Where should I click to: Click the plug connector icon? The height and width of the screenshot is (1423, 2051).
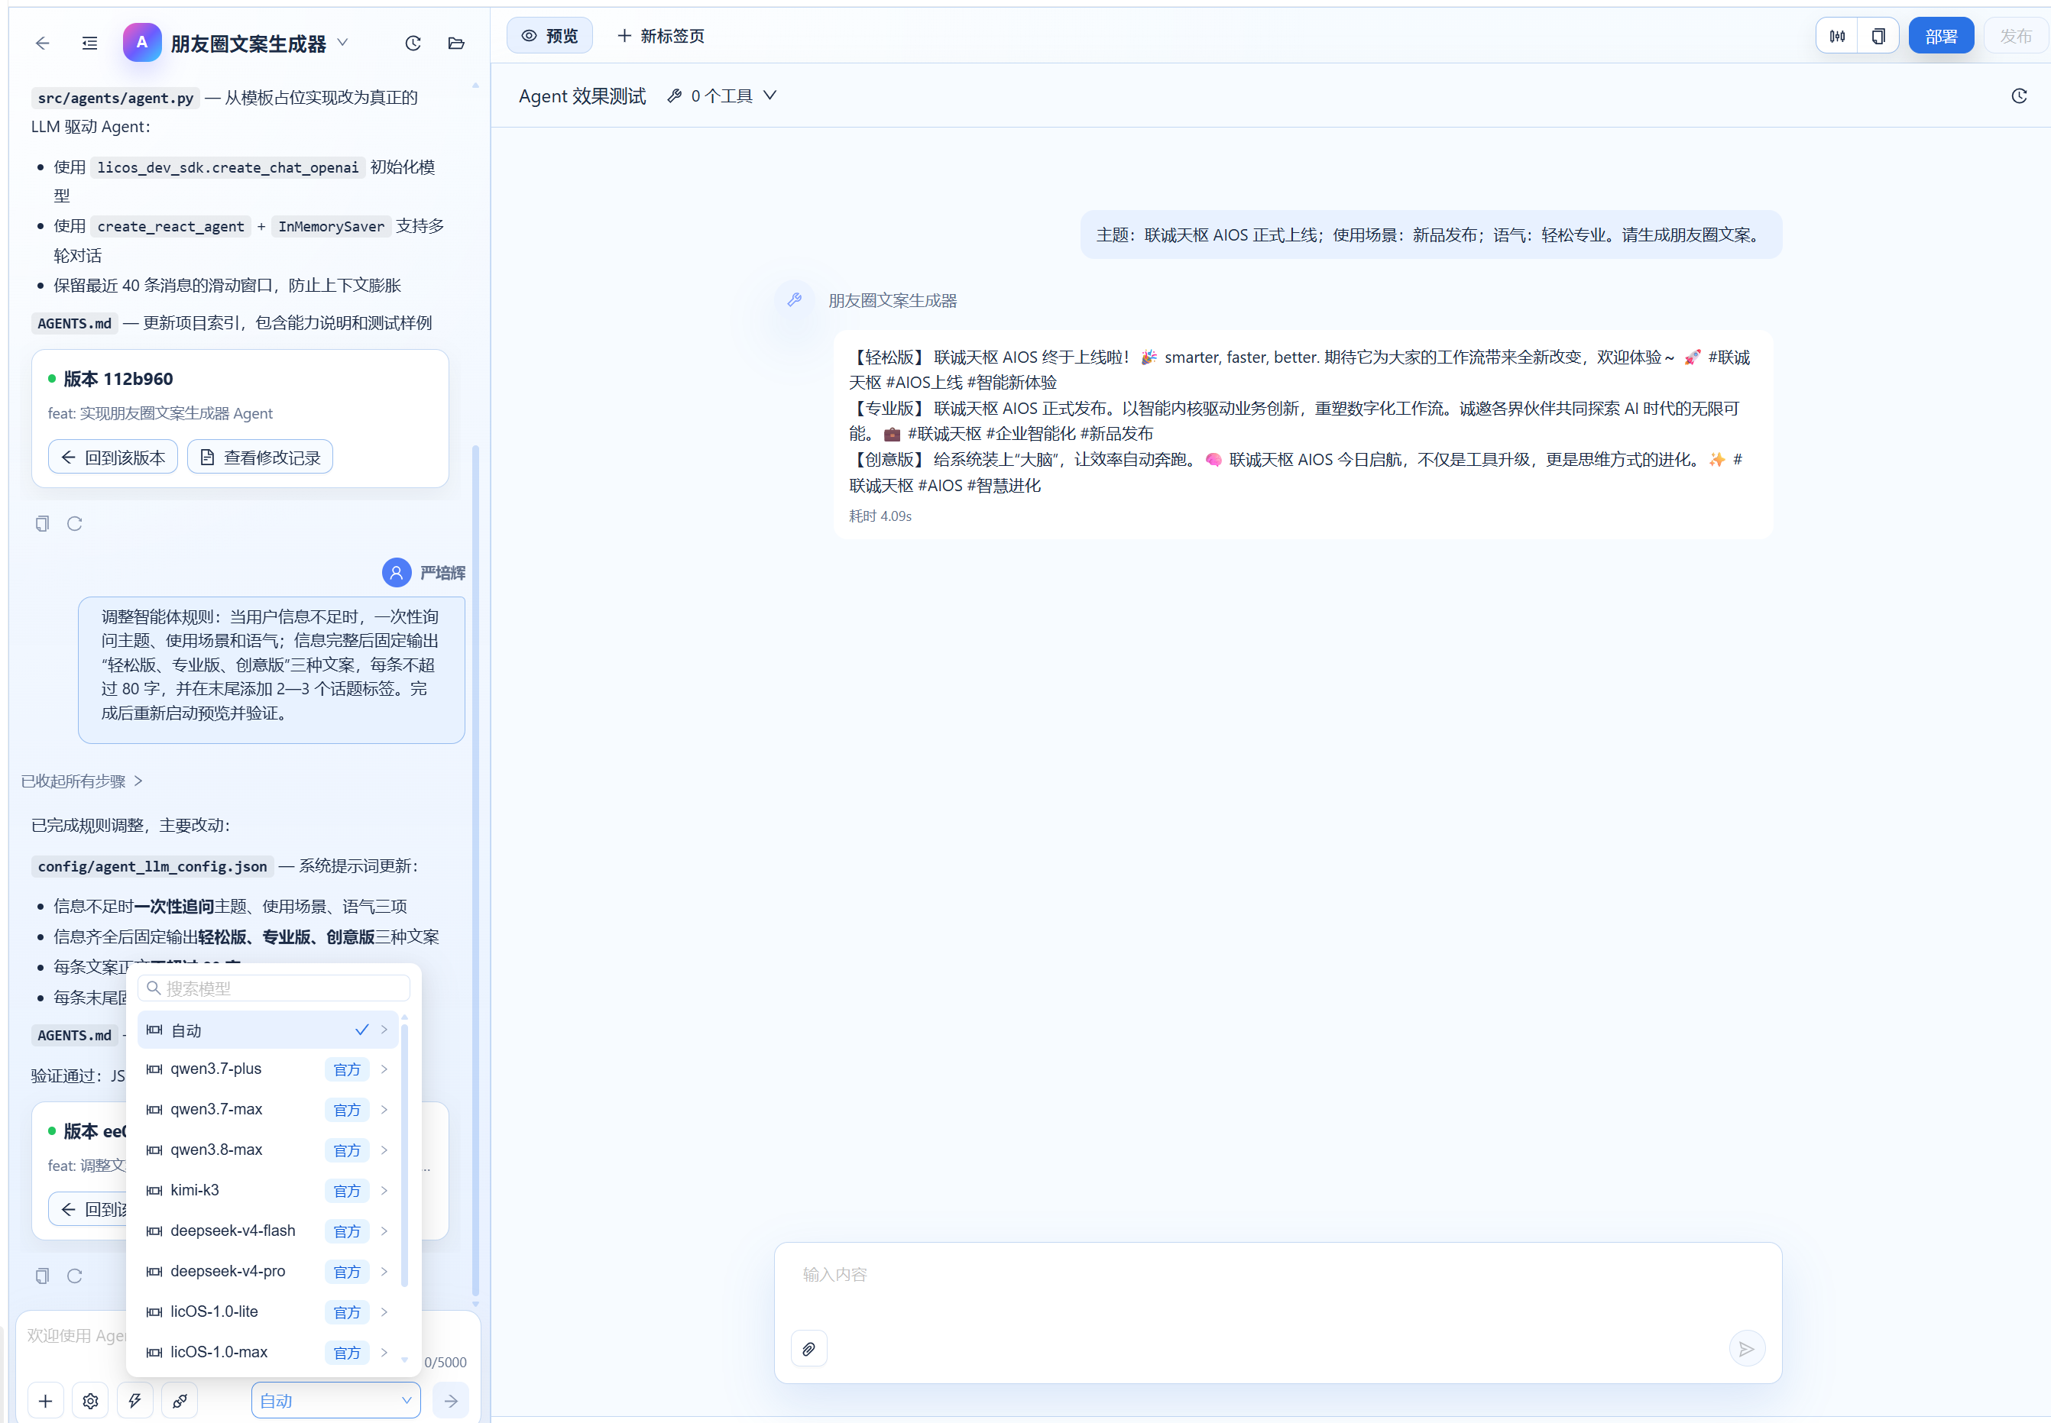(x=180, y=1400)
